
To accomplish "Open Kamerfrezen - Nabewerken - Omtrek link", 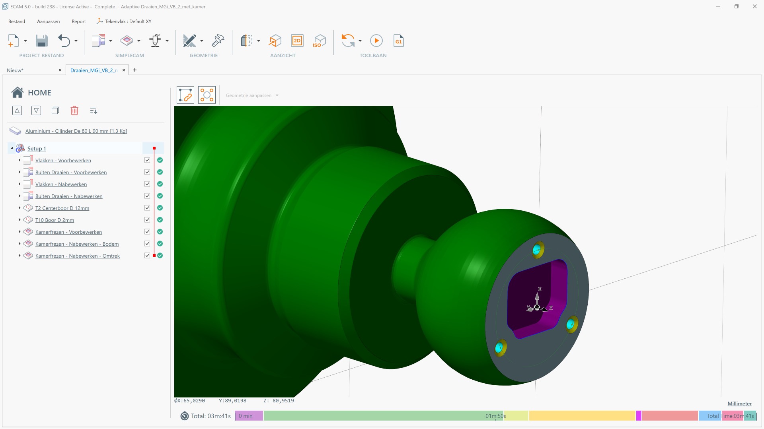I will tap(78, 256).
